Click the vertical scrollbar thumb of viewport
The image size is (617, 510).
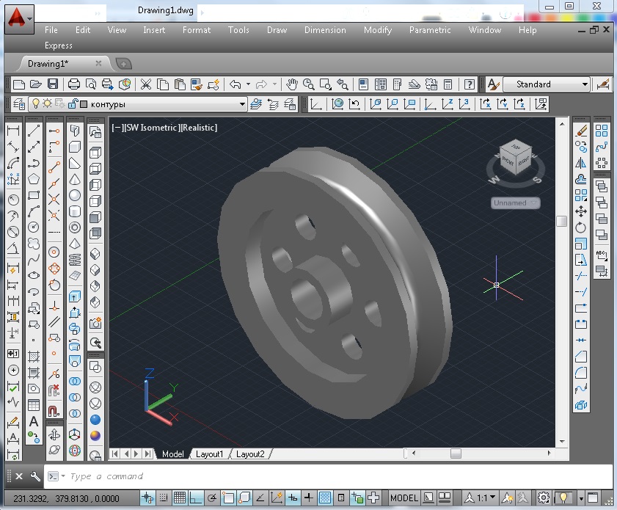(x=561, y=221)
